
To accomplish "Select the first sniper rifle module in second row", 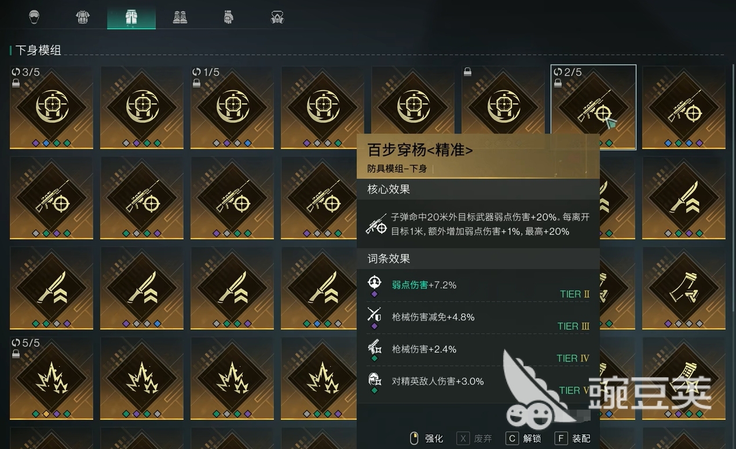I will pyautogui.click(x=52, y=198).
